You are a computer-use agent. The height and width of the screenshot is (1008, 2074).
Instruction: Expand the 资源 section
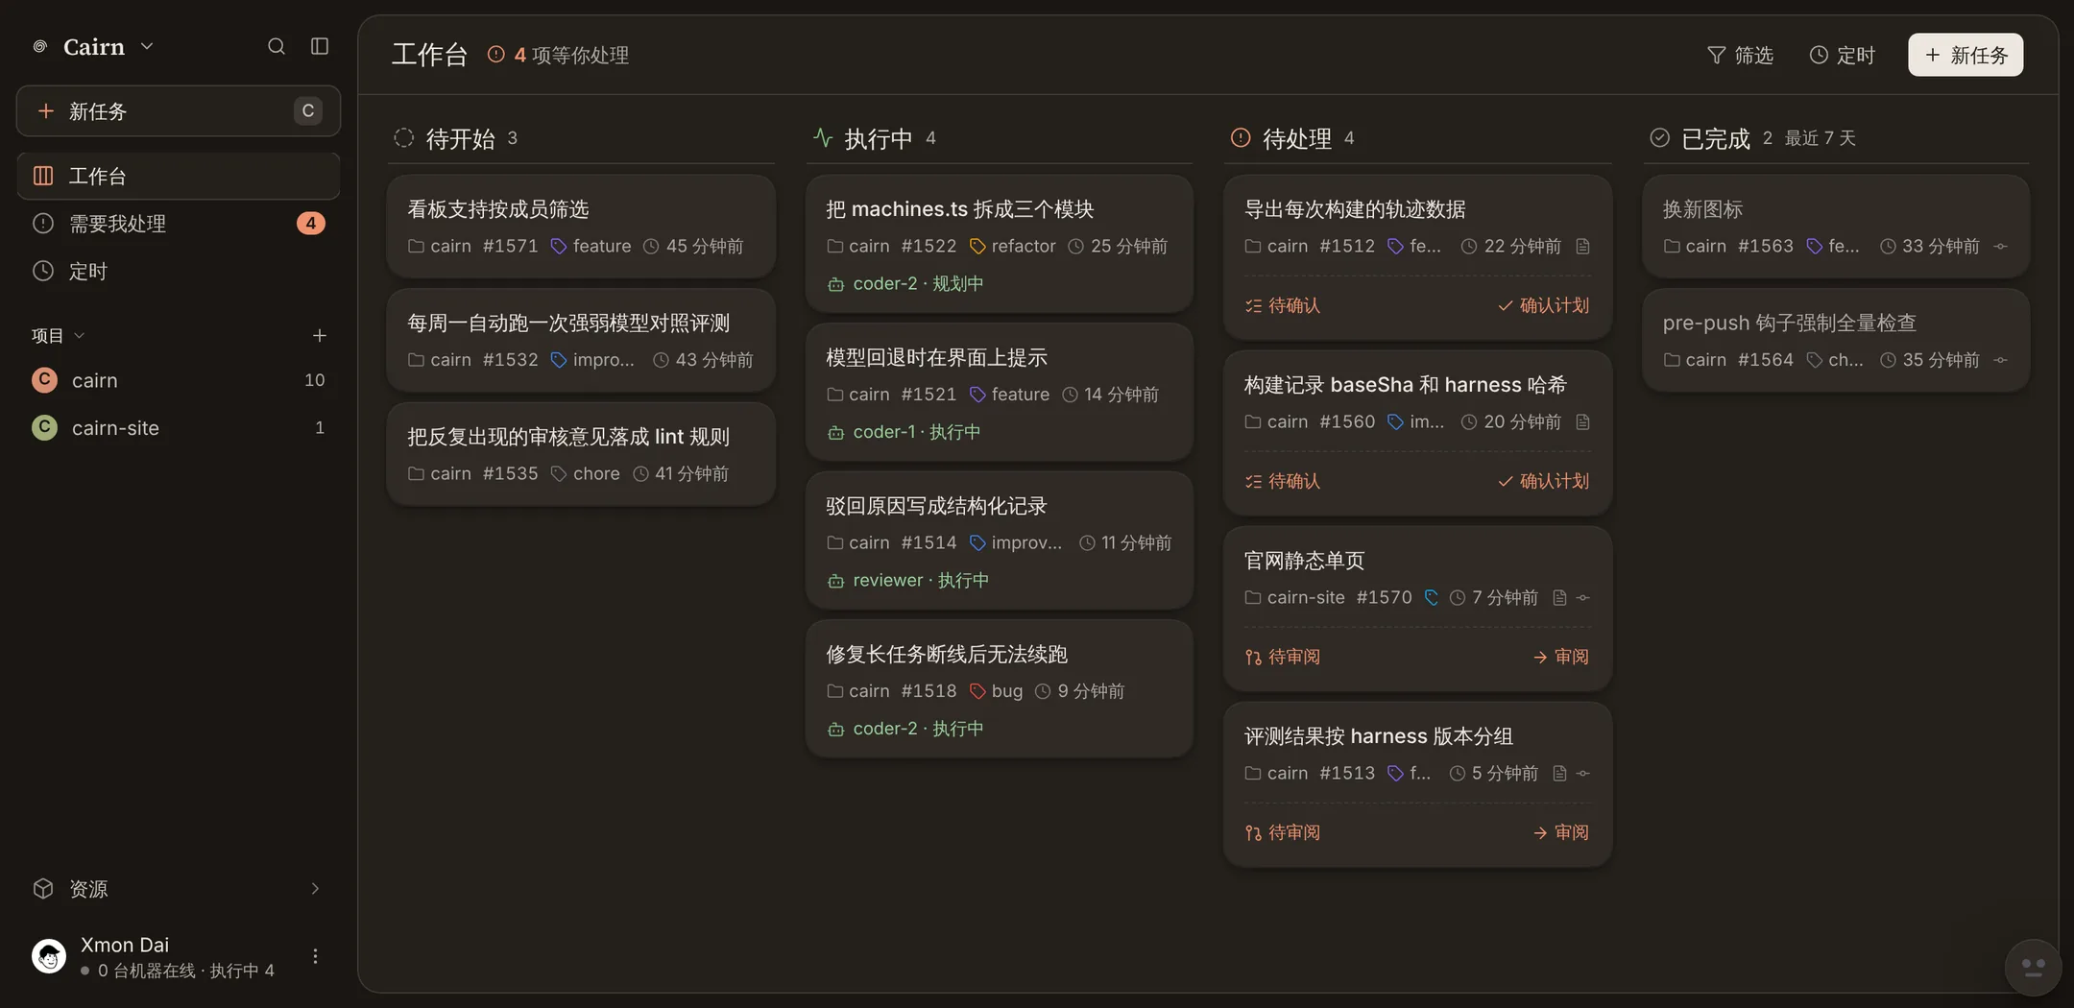[179, 889]
